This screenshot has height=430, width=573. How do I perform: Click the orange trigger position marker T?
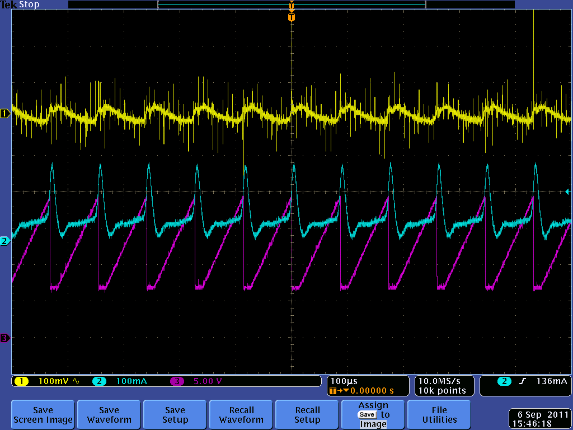click(x=291, y=17)
